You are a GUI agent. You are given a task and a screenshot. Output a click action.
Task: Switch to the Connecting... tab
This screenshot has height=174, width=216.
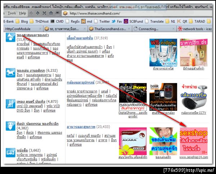tap(154, 29)
